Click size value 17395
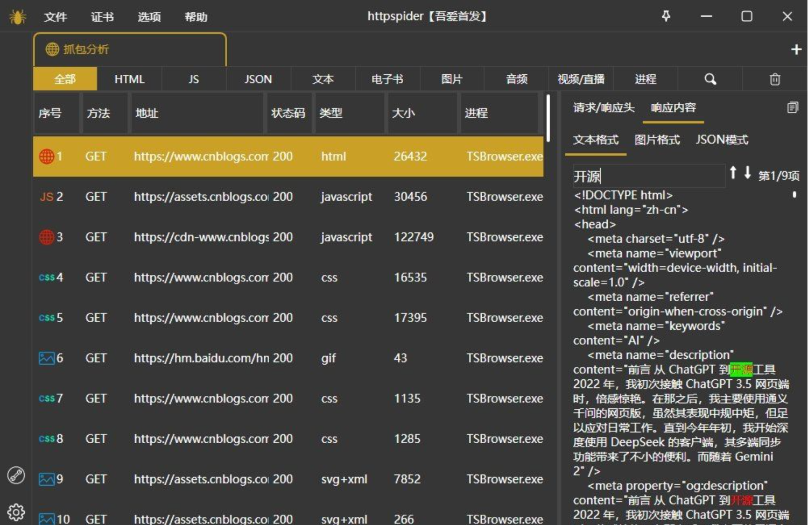 click(x=410, y=318)
